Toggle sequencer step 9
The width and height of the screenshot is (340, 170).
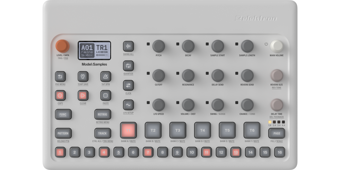point(177,152)
